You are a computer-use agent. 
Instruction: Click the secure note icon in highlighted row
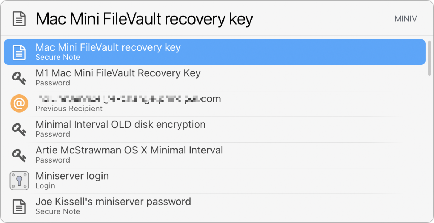[x=19, y=52]
